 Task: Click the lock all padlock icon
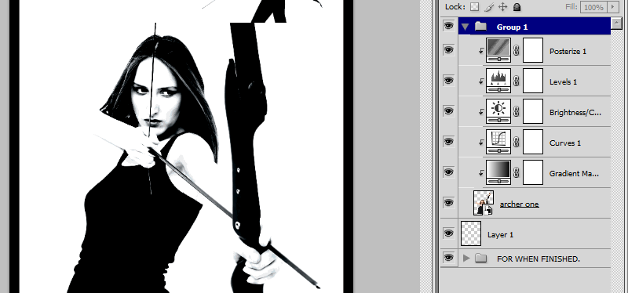[517, 7]
